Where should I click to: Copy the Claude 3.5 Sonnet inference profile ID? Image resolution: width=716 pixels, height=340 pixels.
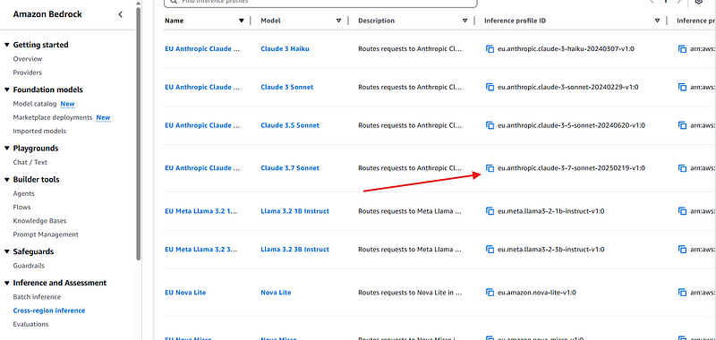[x=490, y=125]
